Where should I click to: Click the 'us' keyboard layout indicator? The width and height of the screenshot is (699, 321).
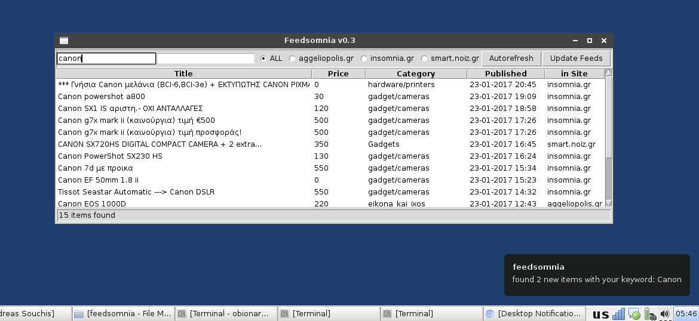click(600, 314)
